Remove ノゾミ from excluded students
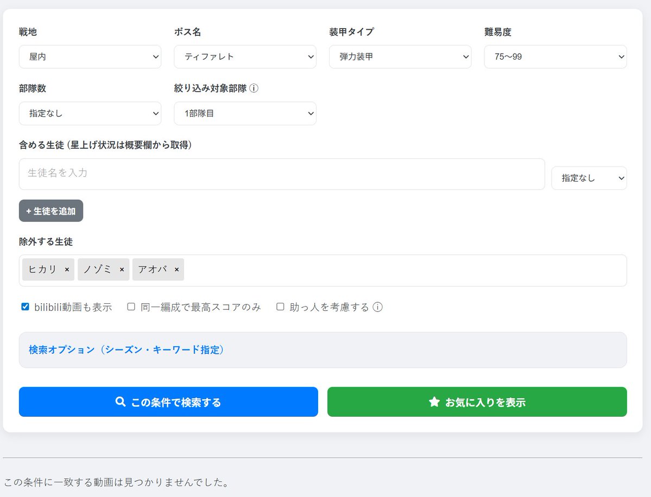The width and height of the screenshot is (651, 497). 122,270
